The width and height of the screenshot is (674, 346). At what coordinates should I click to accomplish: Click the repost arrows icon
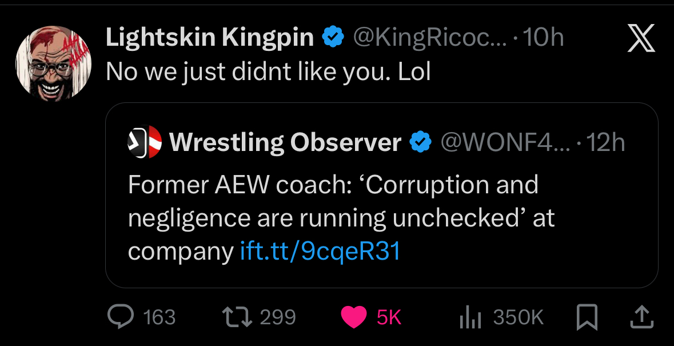(237, 317)
